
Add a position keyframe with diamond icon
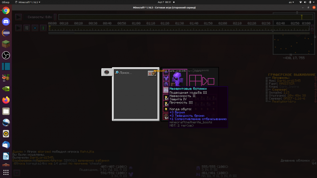[x=35, y=28]
